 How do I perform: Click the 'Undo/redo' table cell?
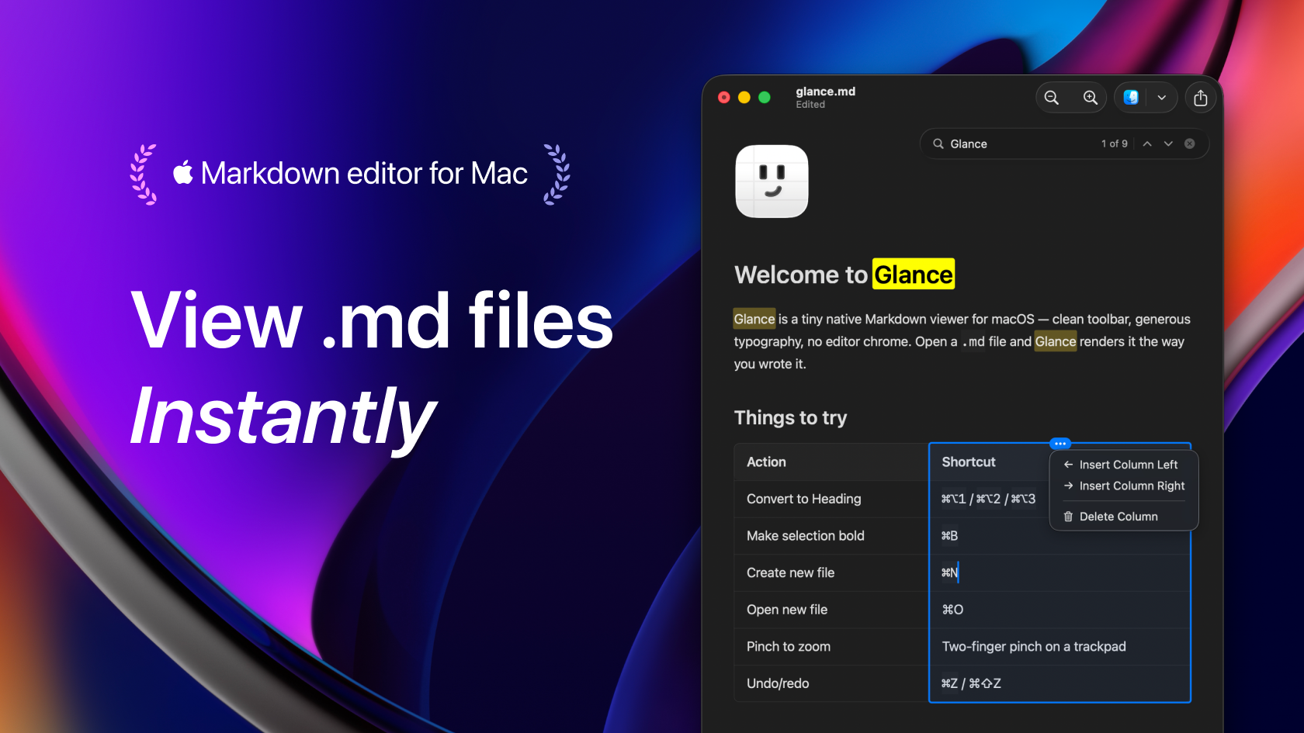coord(831,683)
